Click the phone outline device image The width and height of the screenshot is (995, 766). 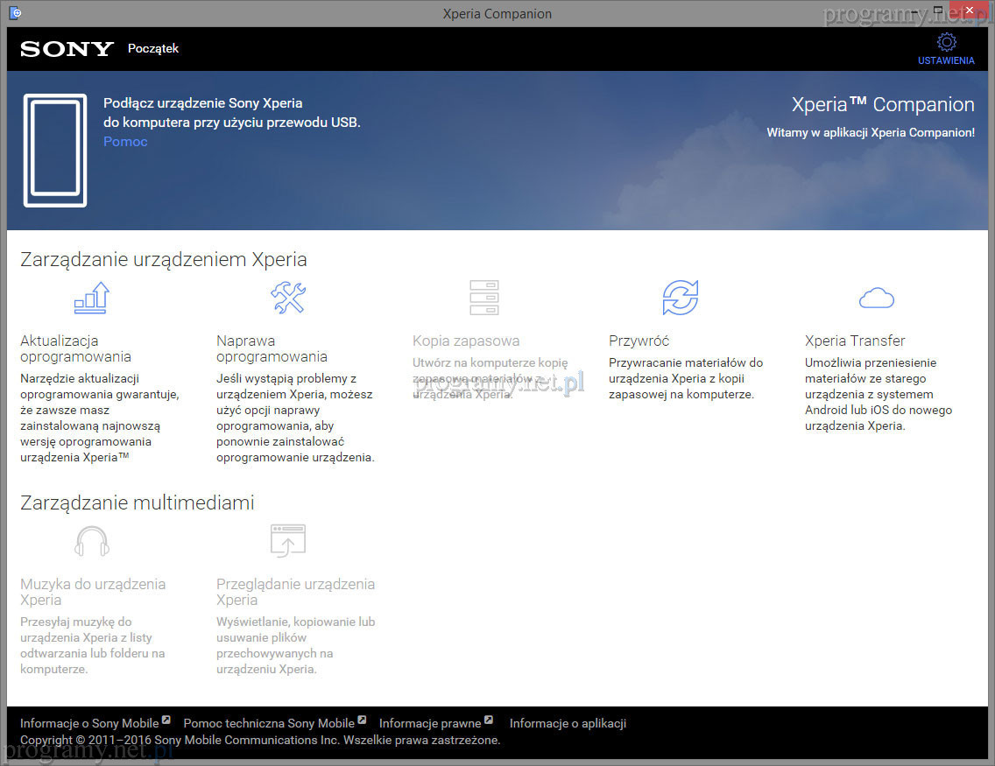55,151
